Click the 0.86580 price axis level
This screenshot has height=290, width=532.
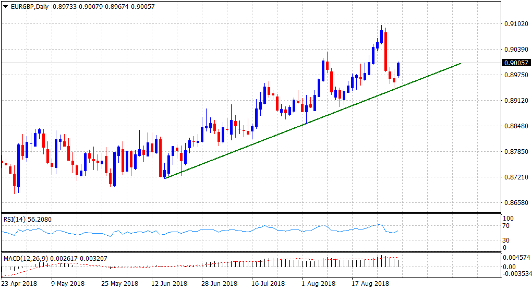(x=515, y=203)
